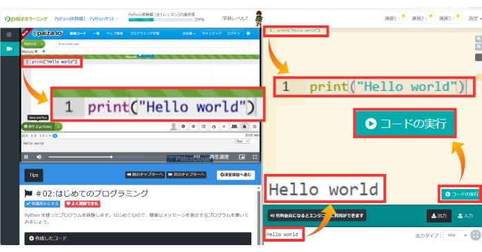Click the コメント comment tab in video
This screenshot has height=252, width=482.
(x=45, y=135)
